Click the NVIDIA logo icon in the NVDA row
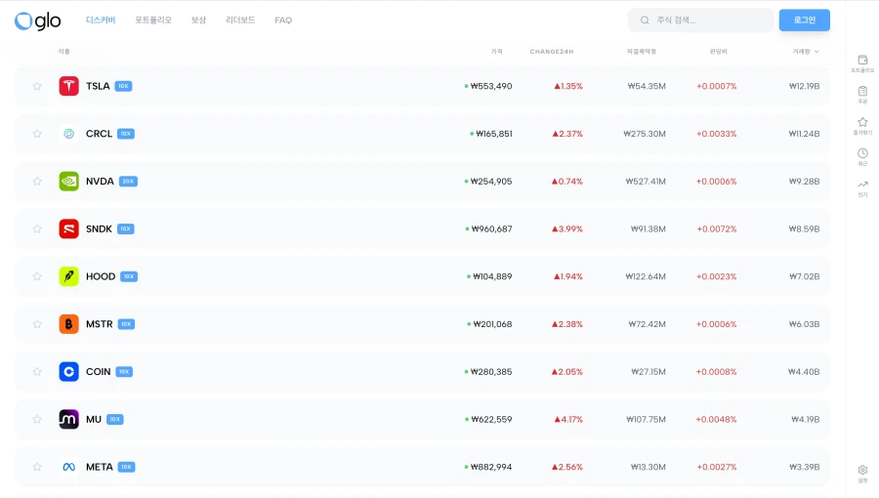This screenshot has width=879, height=498. (x=68, y=181)
